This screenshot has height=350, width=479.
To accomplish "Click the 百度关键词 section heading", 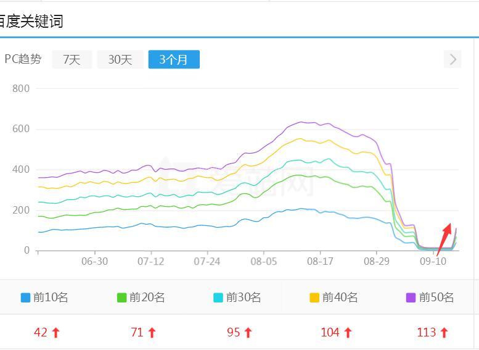I will [x=31, y=22].
